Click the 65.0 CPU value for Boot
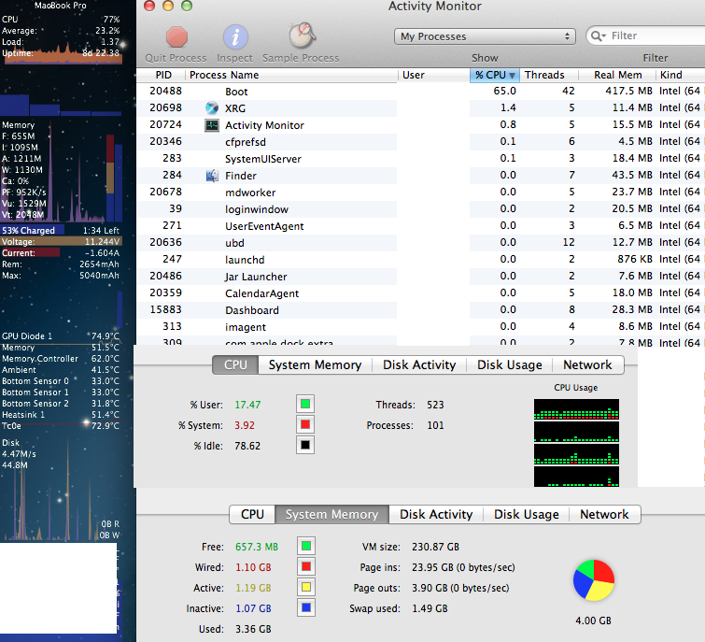The width and height of the screenshot is (705, 642). 504,91
